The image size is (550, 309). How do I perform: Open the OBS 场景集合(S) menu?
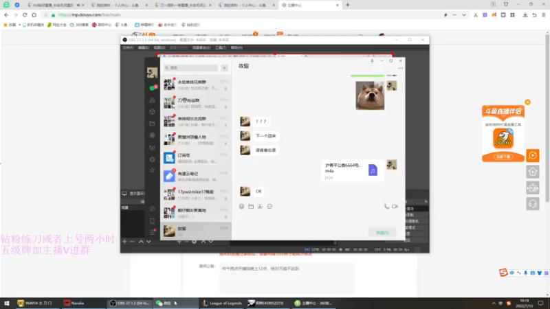pyautogui.click(x=201, y=47)
